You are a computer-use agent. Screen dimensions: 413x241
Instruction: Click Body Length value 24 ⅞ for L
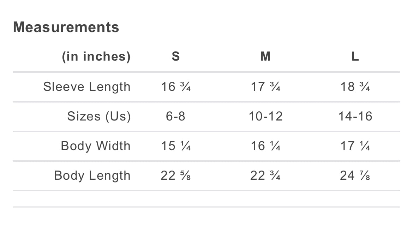(x=355, y=175)
